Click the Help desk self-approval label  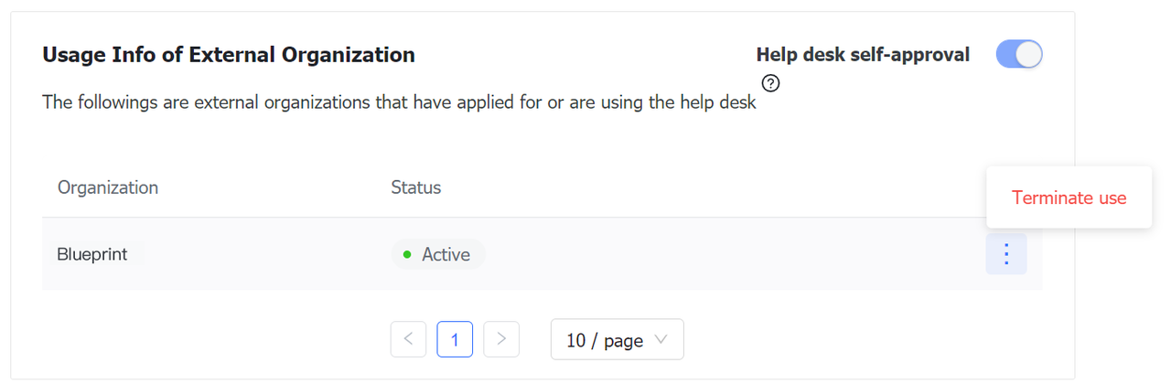coord(863,55)
